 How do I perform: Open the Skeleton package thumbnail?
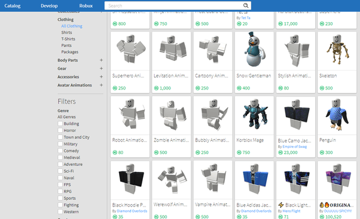tap(337, 51)
